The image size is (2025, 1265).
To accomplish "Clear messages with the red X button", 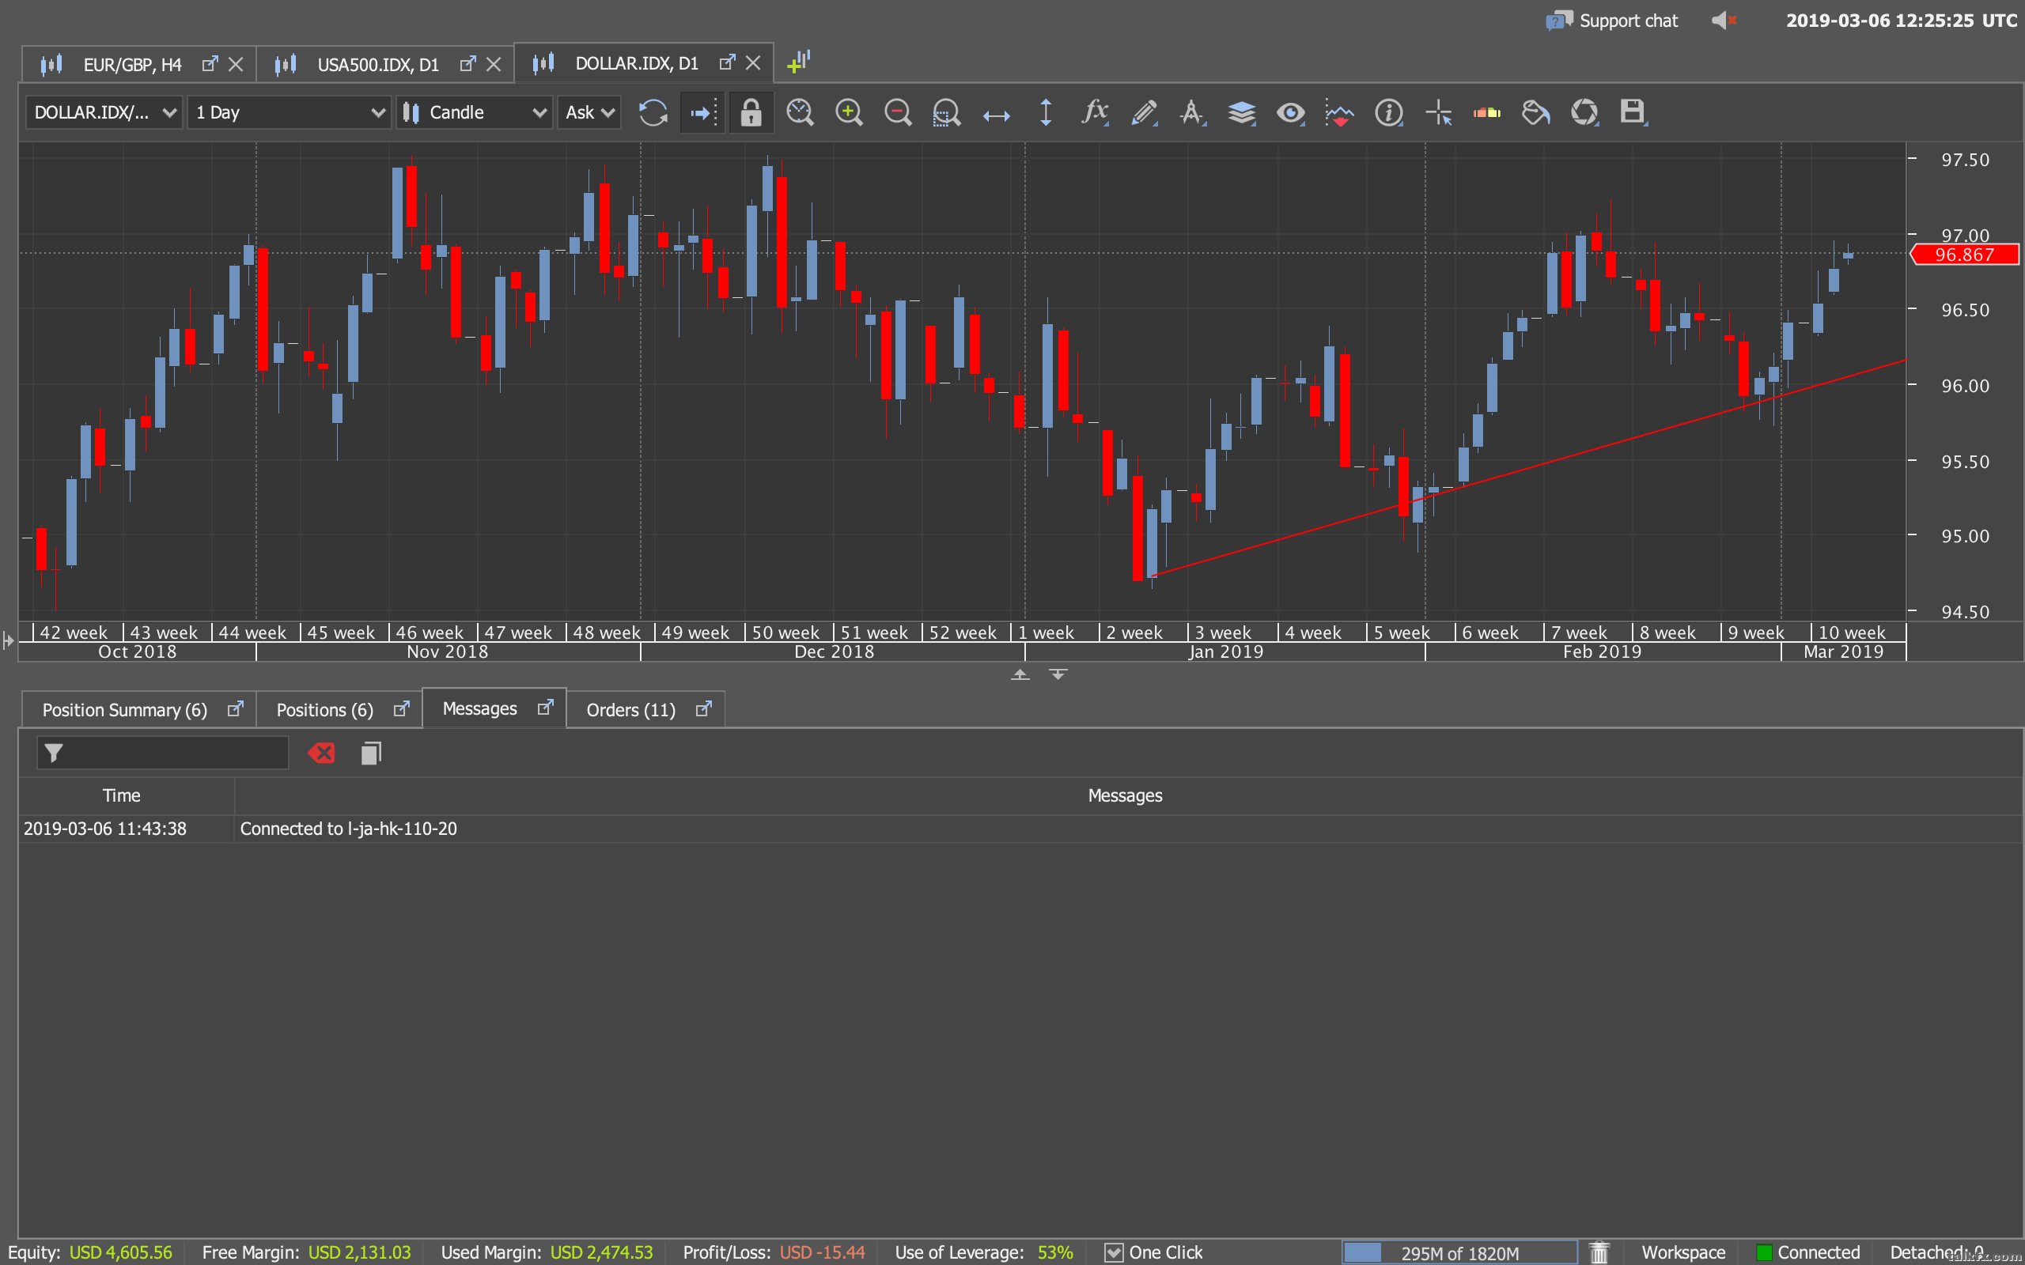I will 321,753.
